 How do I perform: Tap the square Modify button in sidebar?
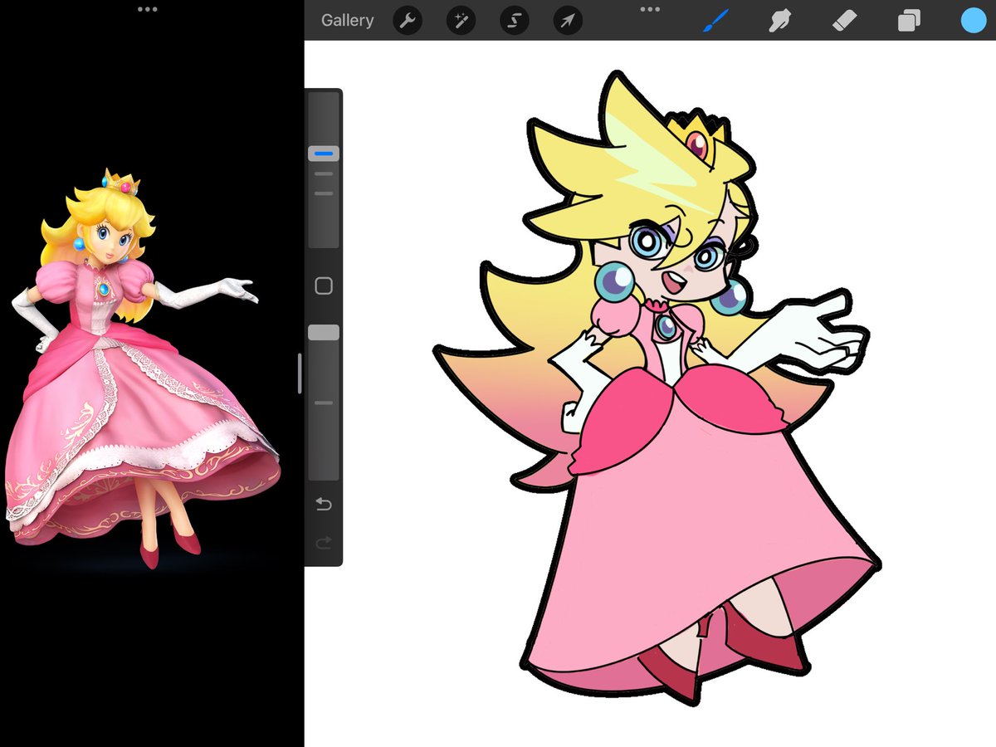(324, 286)
